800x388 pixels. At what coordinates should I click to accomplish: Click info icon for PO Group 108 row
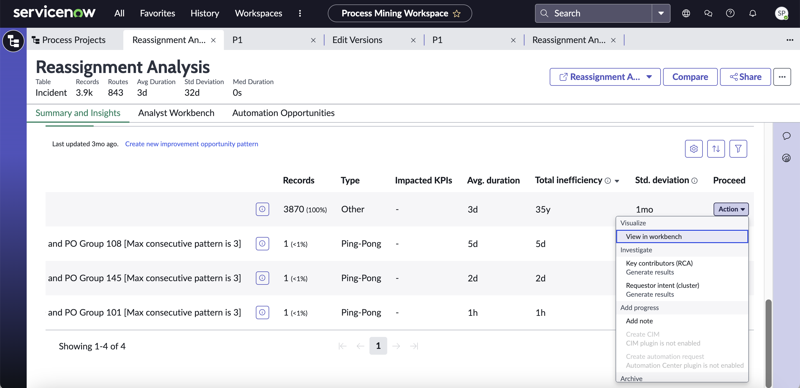[x=262, y=243]
